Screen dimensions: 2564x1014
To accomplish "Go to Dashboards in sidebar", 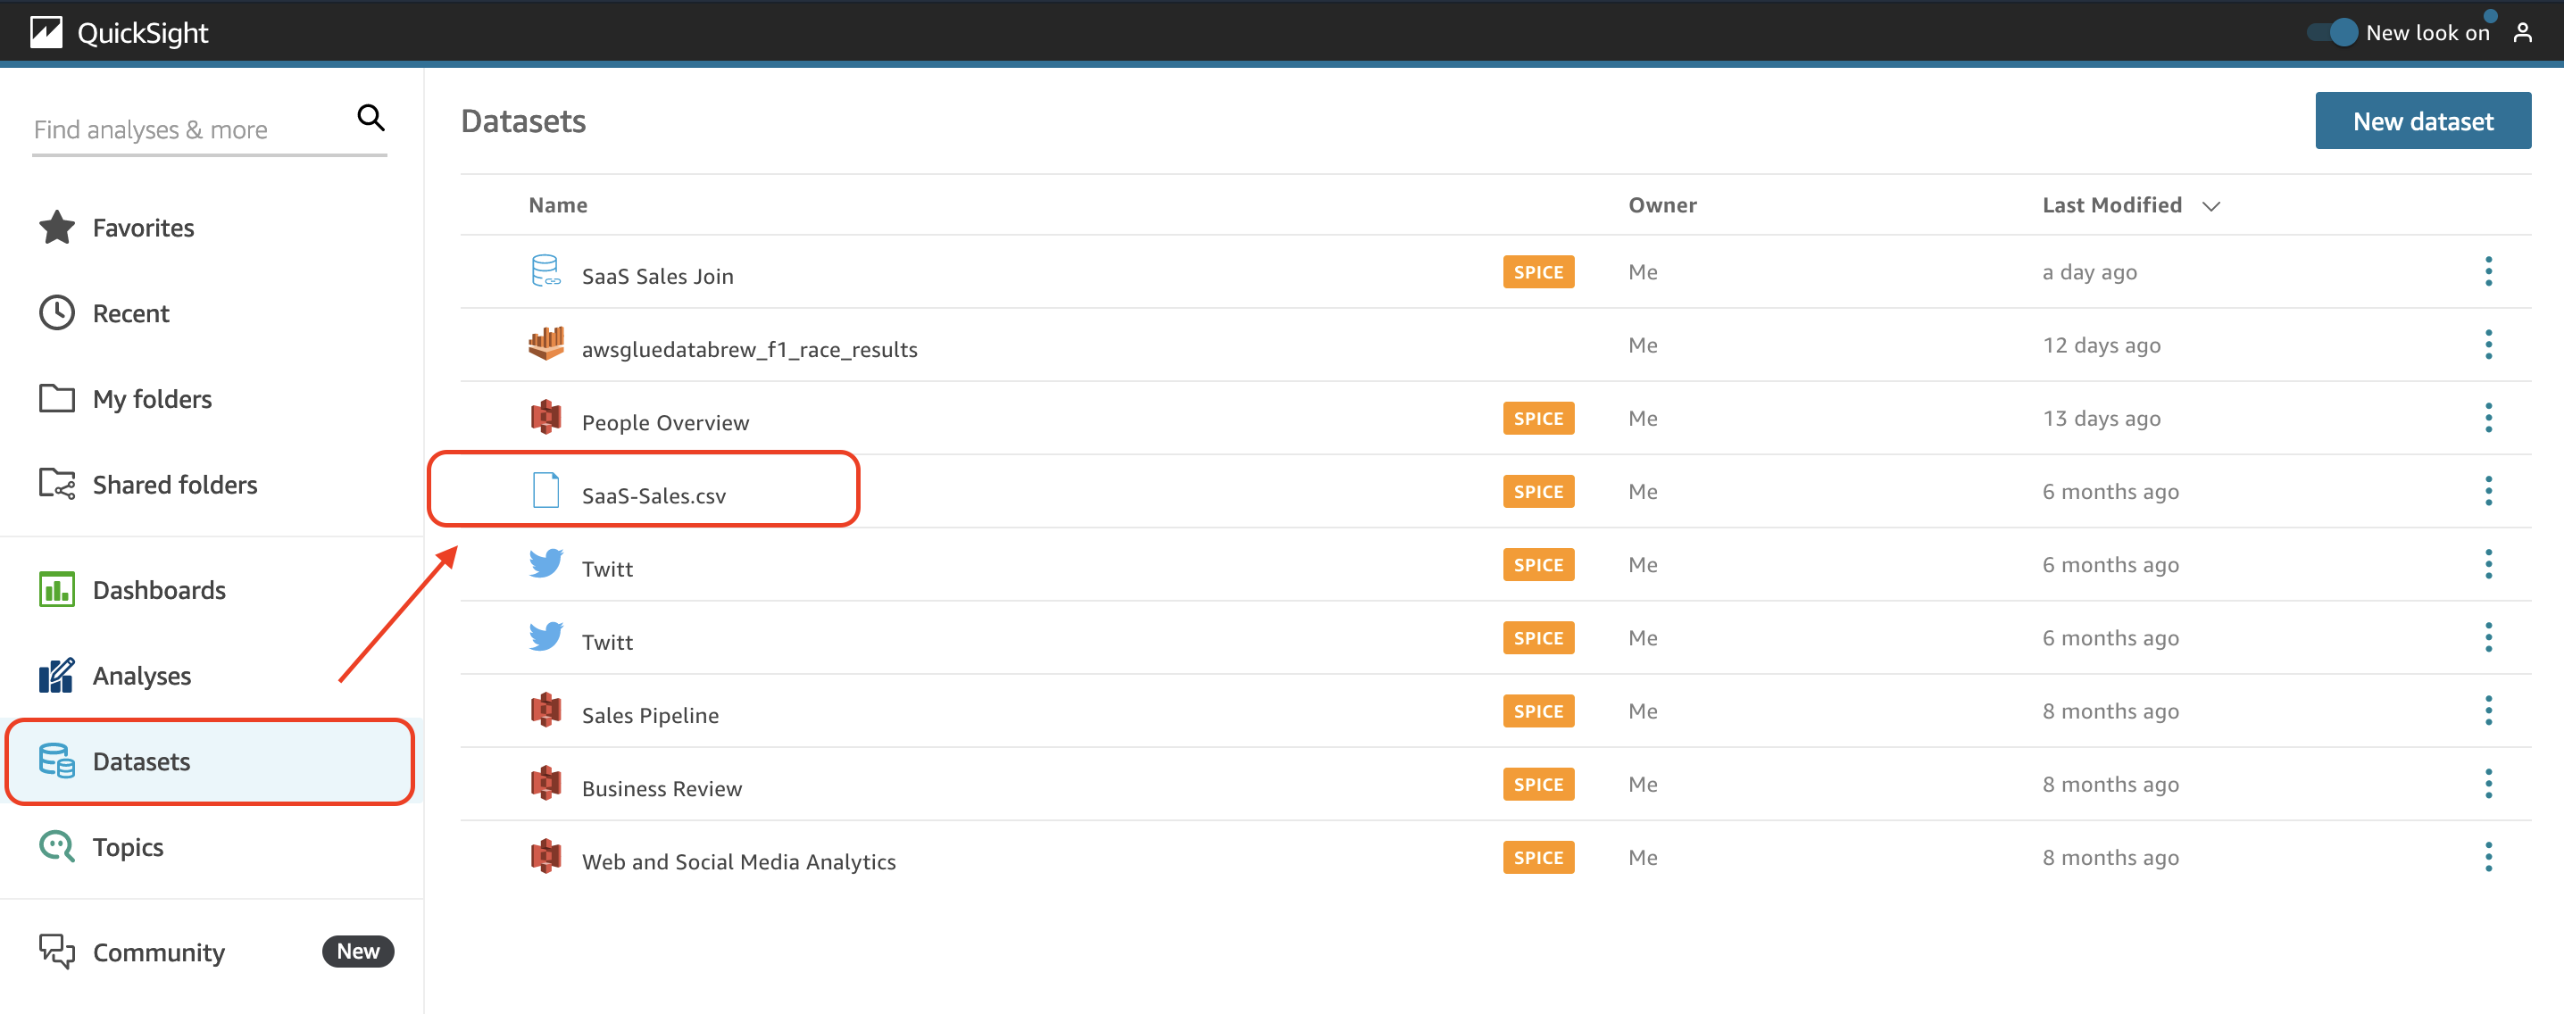I will click(x=158, y=590).
